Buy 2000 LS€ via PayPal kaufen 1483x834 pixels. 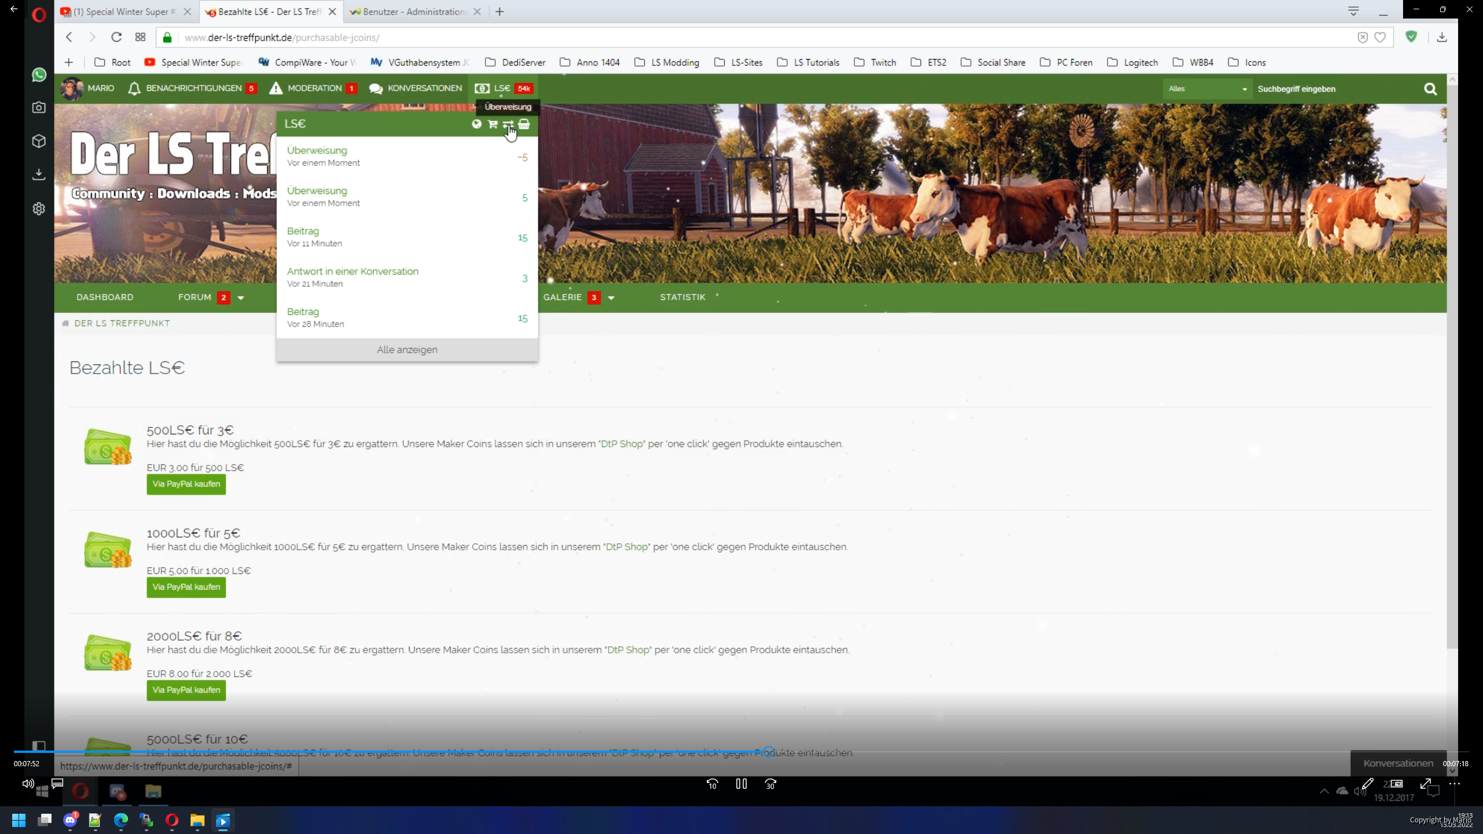coord(186,690)
